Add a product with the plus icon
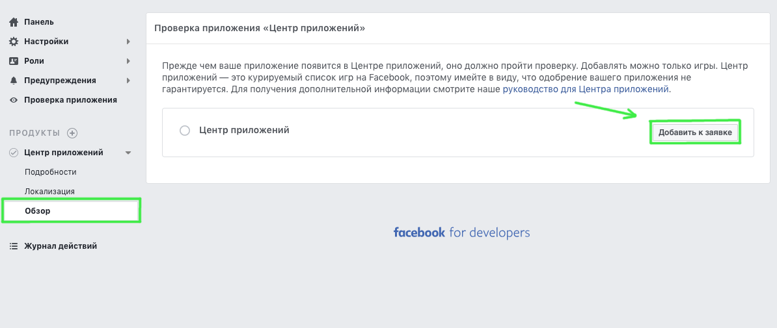The width and height of the screenshot is (777, 328). (x=72, y=133)
